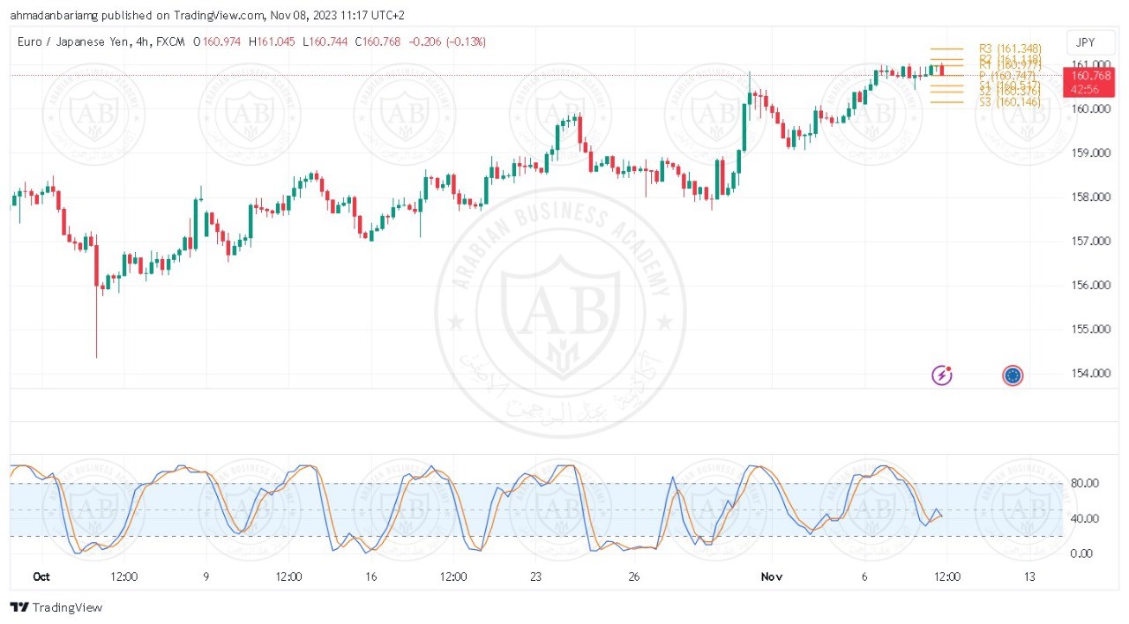The height and width of the screenshot is (624, 1129).
Task: Click the 155.000 price axis label
Action: [x=1089, y=330]
